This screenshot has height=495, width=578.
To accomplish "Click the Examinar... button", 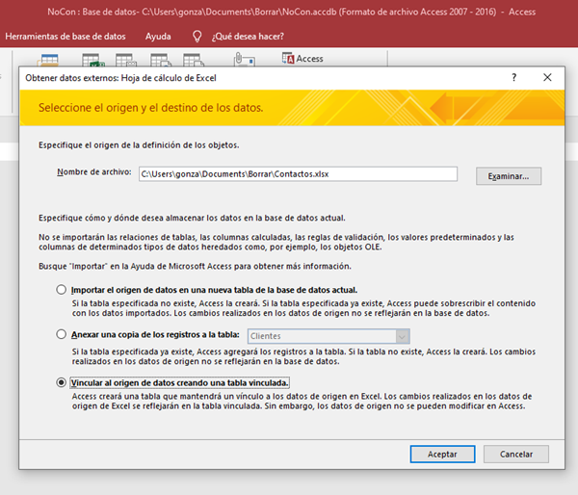I will click(x=509, y=176).
